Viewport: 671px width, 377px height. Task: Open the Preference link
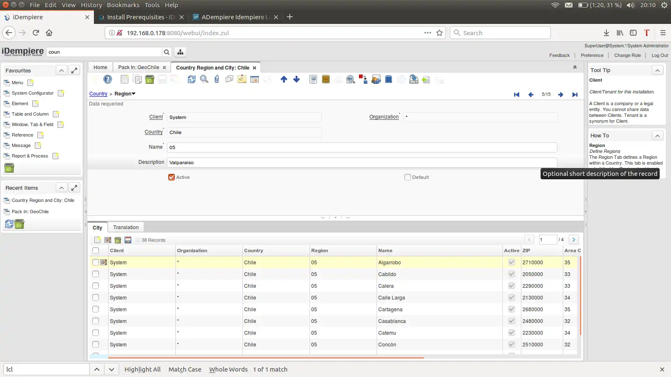pos(592,55)
